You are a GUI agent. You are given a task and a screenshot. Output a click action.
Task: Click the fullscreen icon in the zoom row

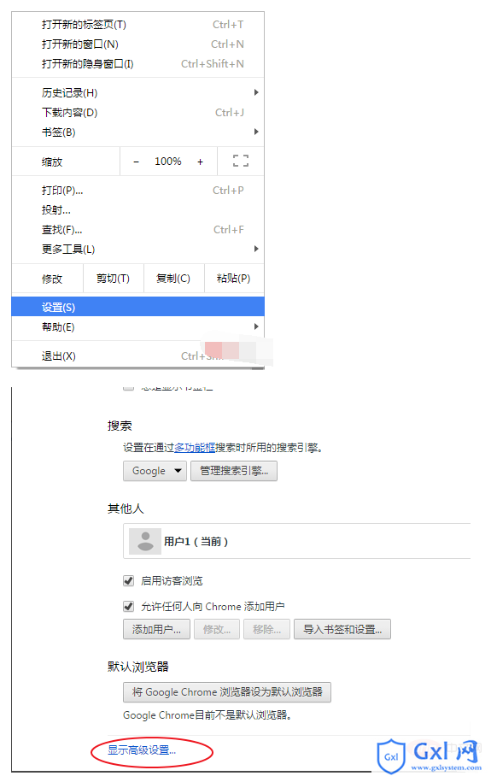pos(240,161)
